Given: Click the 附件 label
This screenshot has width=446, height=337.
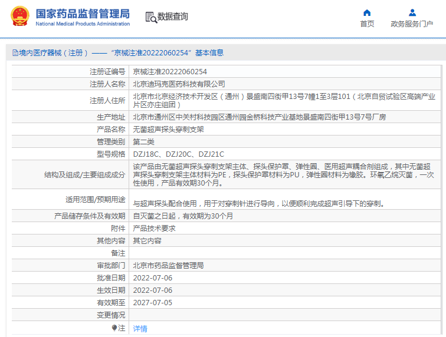Looking at the screenshot, I should click(x=118, y=229).
